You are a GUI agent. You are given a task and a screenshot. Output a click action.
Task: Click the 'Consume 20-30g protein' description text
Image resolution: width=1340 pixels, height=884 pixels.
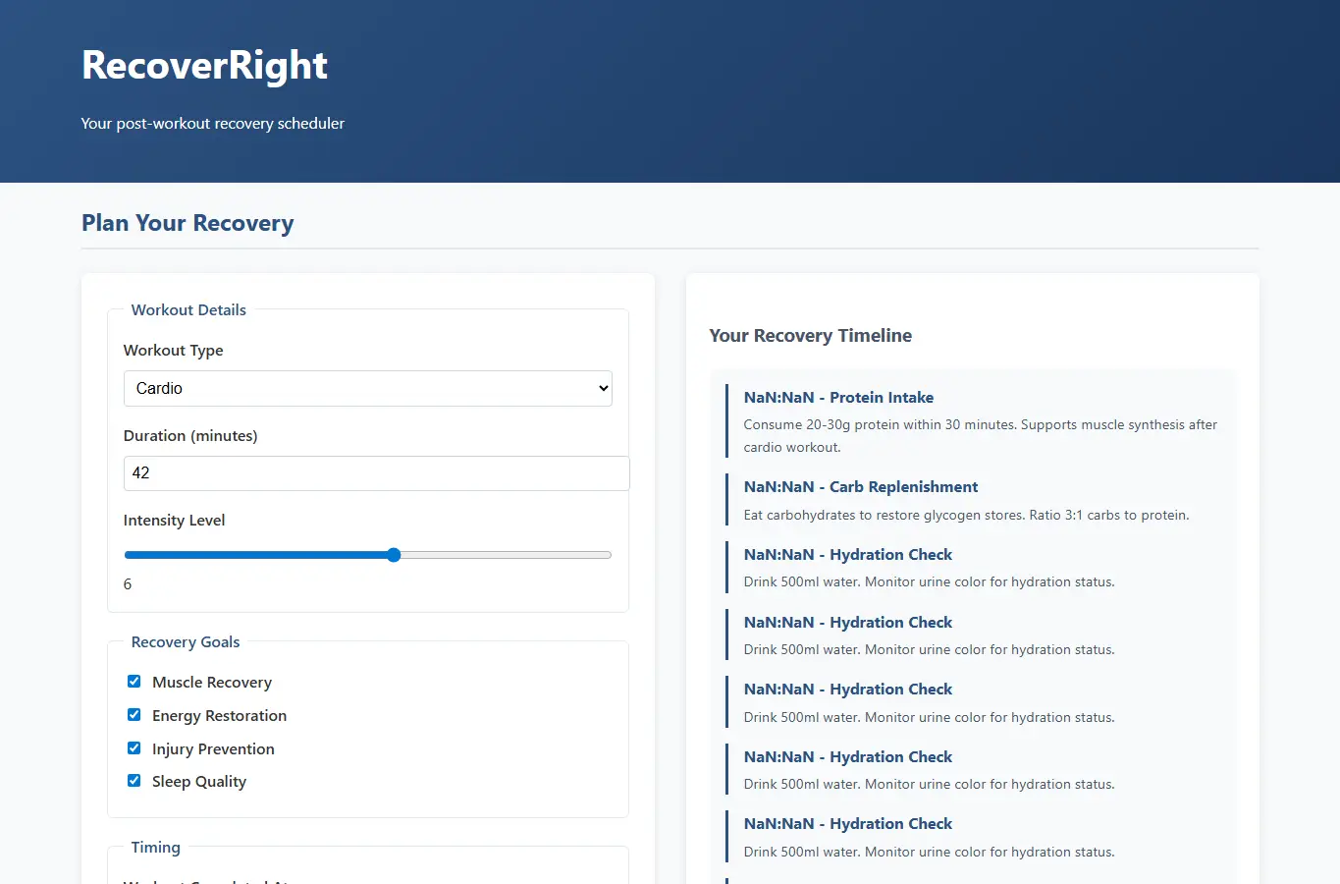980,436
